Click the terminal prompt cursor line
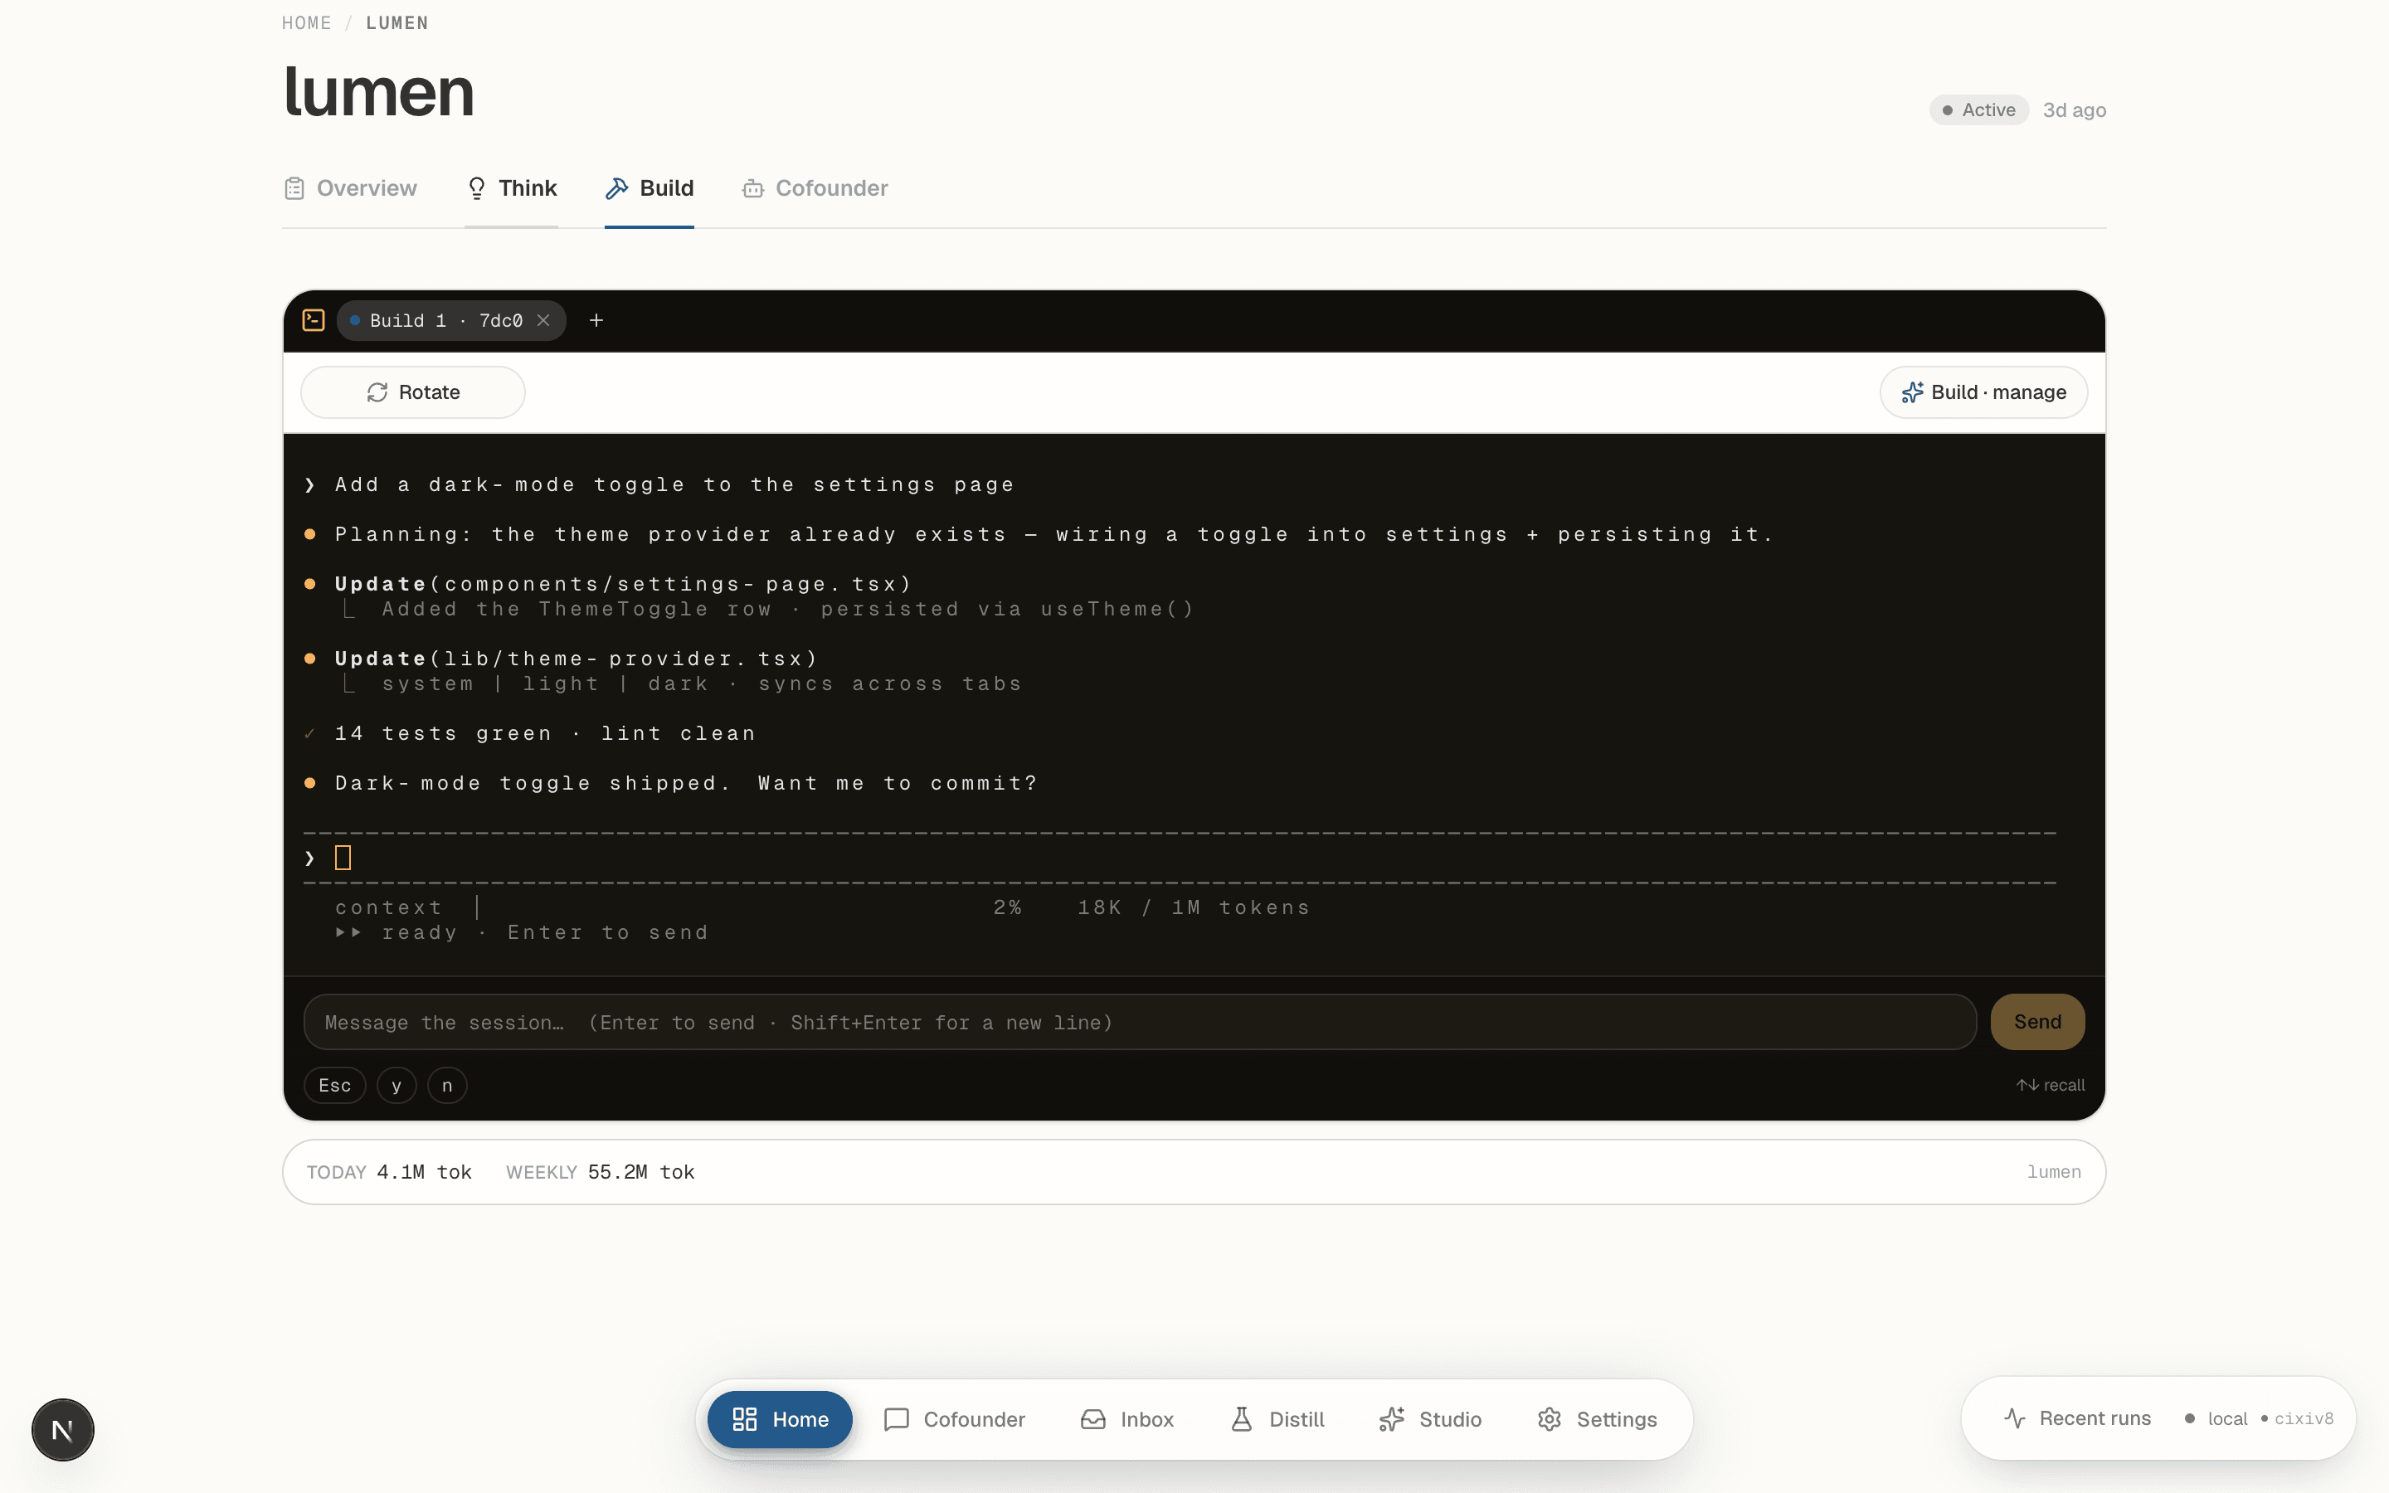 [x=1180, y=857]
